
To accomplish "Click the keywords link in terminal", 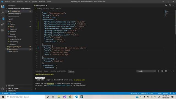I will pos(51,84).
